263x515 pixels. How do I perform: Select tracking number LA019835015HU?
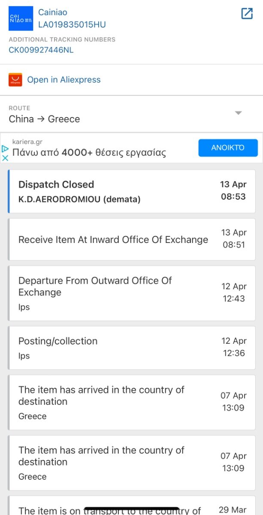coord(72,24)
